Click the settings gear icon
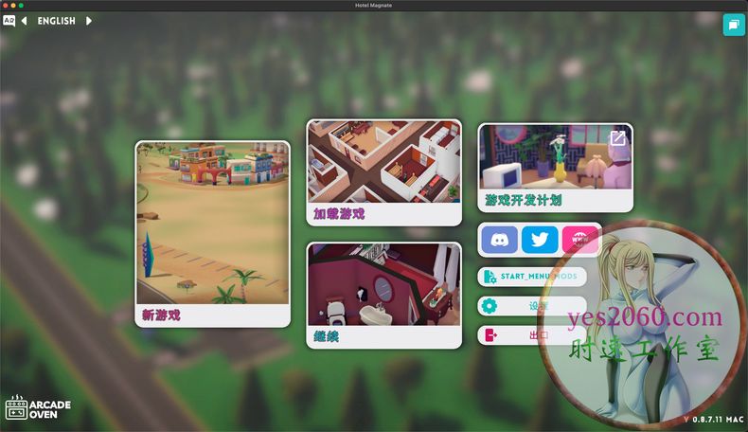The image size is (748, 432). tap(490, 306)
